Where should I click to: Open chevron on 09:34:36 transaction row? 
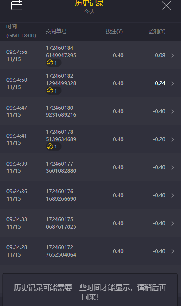[172, 195]
